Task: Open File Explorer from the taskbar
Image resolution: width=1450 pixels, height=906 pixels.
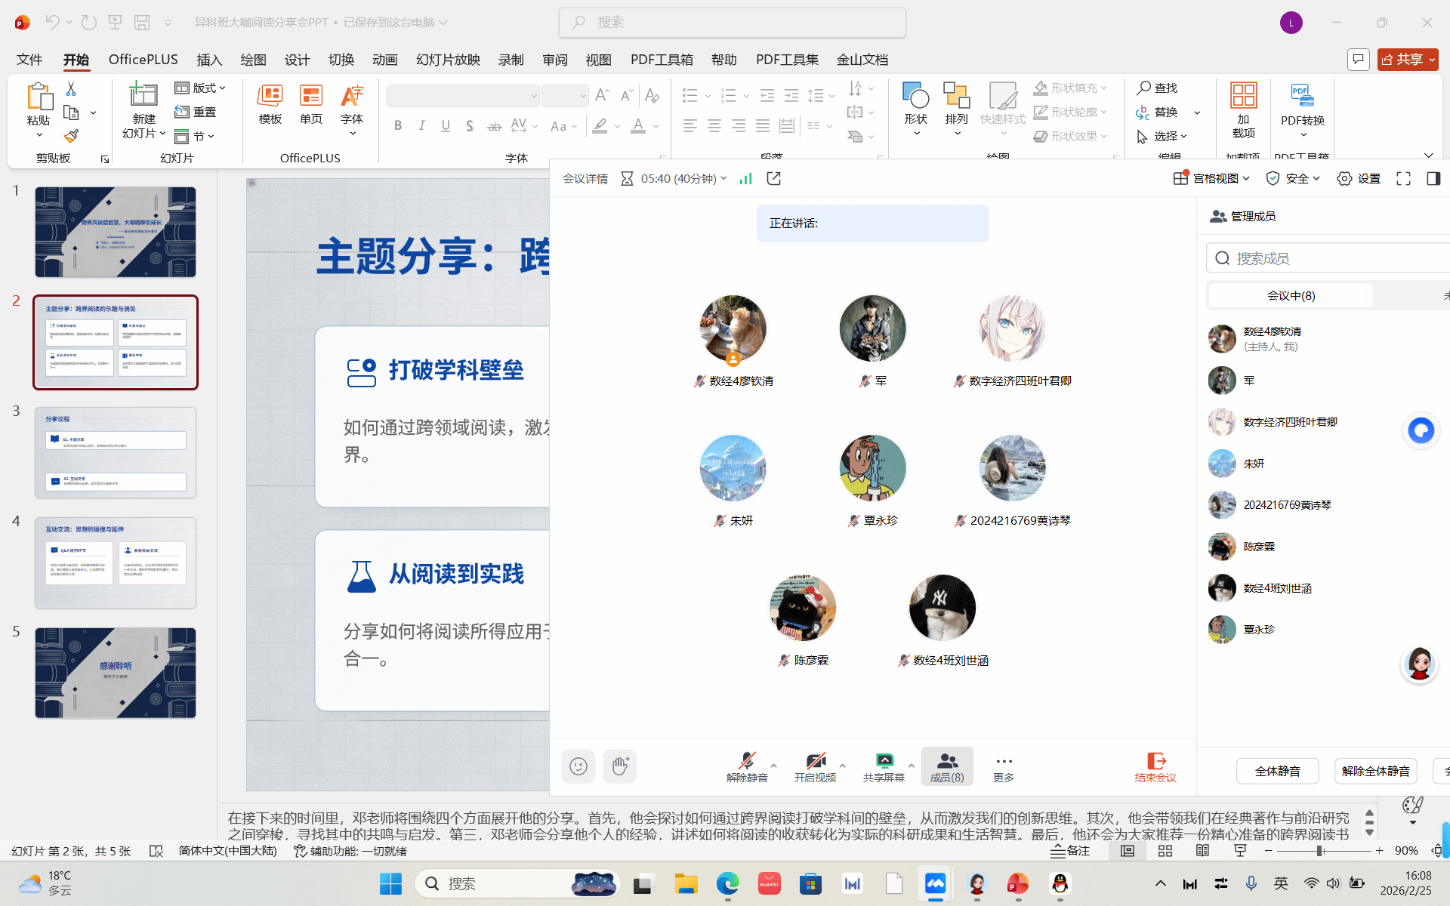Action: (686, 883)
